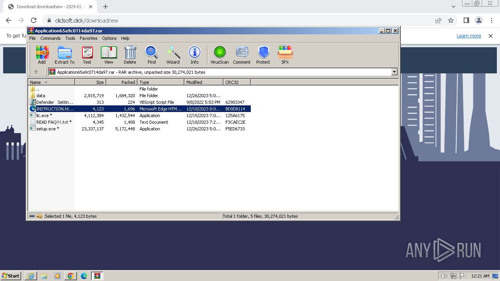Sort by the CRC32 column header

click(x=237, y=82)
